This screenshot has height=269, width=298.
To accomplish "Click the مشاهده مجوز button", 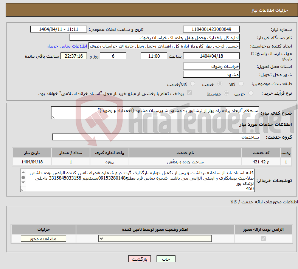I will click(x=43, y=239).
